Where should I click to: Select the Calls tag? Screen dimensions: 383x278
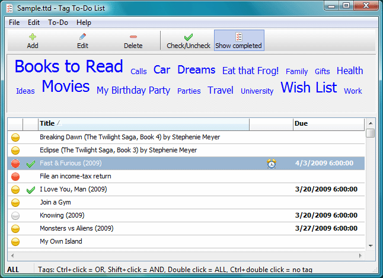click(x=139, y=71)
